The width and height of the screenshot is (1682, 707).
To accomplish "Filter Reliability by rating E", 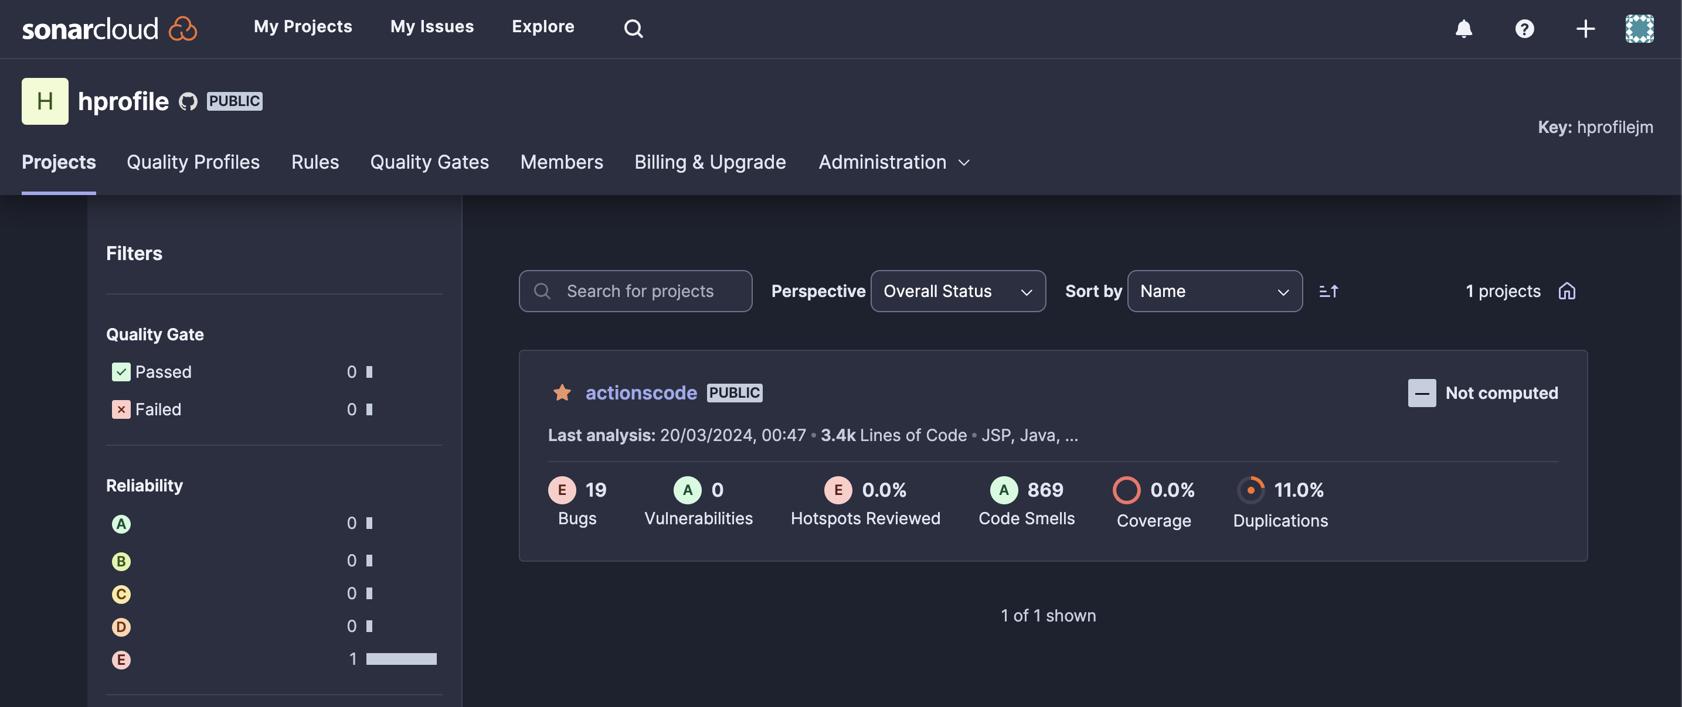I will coord(121,660).
